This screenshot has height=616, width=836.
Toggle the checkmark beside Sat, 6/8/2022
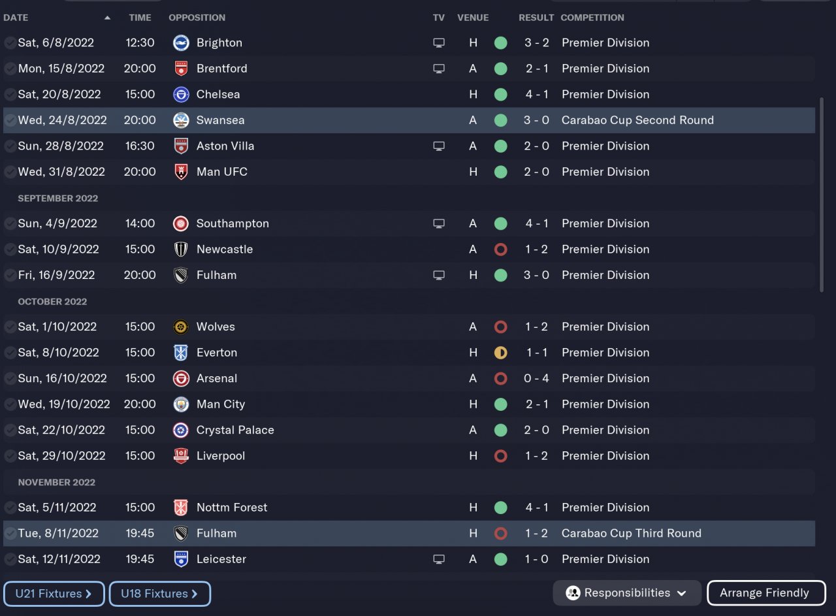pyautogui.click(x=10, y=43)
